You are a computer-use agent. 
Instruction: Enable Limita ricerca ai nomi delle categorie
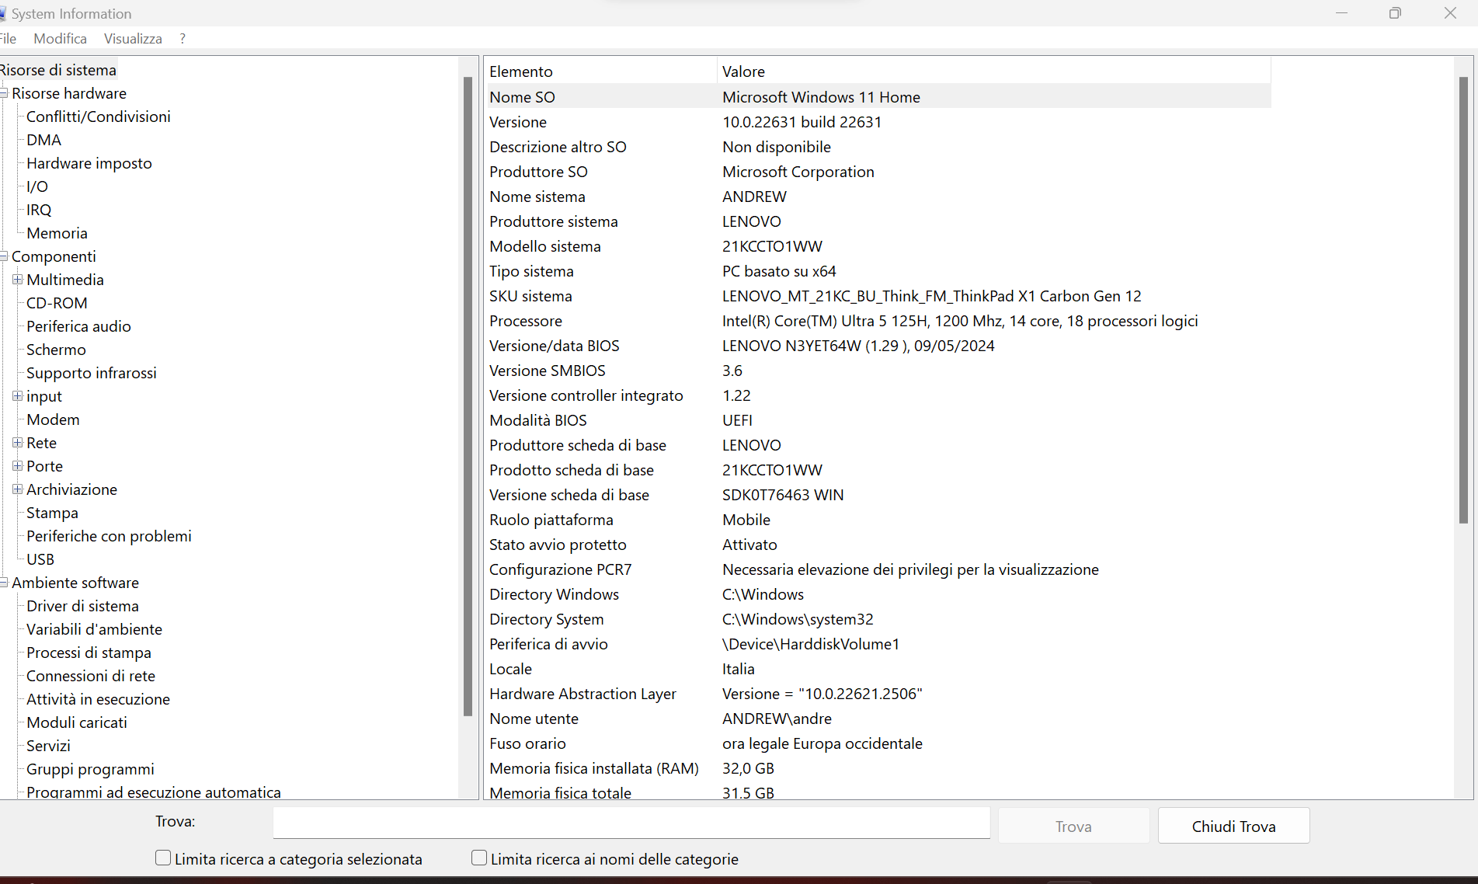pos(479,858)
